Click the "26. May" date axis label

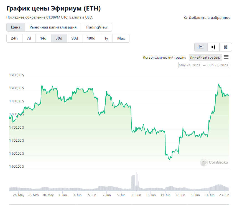coord(19,195)
